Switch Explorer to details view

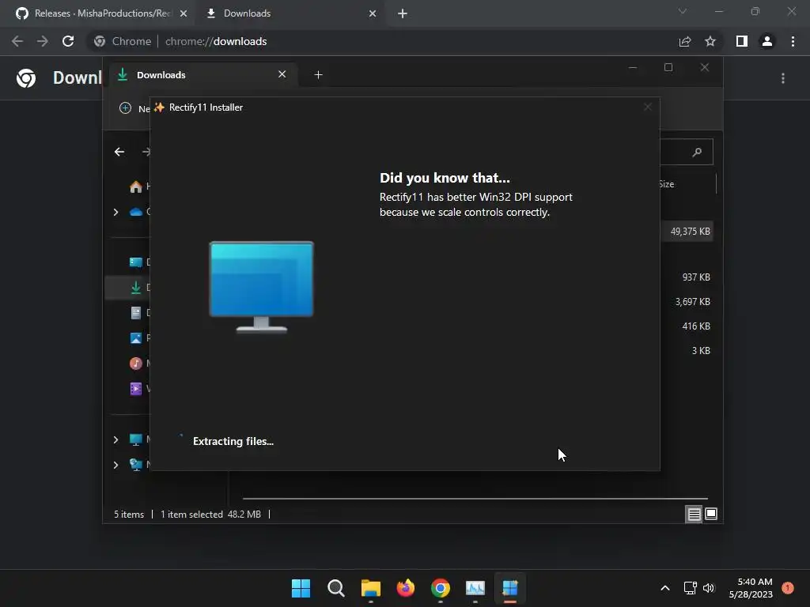694,514
